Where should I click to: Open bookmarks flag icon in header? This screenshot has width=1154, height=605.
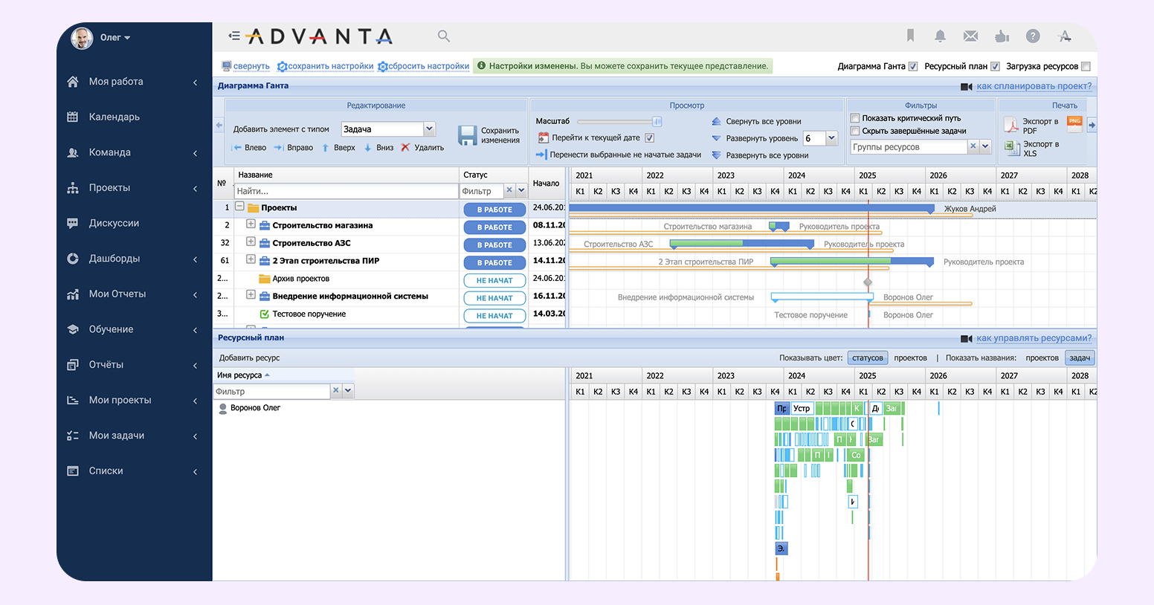pos(910,36)
